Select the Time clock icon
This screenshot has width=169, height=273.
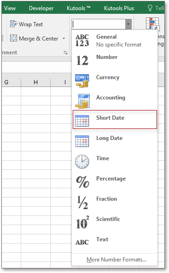pyautogui.click(x=82, y=162)
